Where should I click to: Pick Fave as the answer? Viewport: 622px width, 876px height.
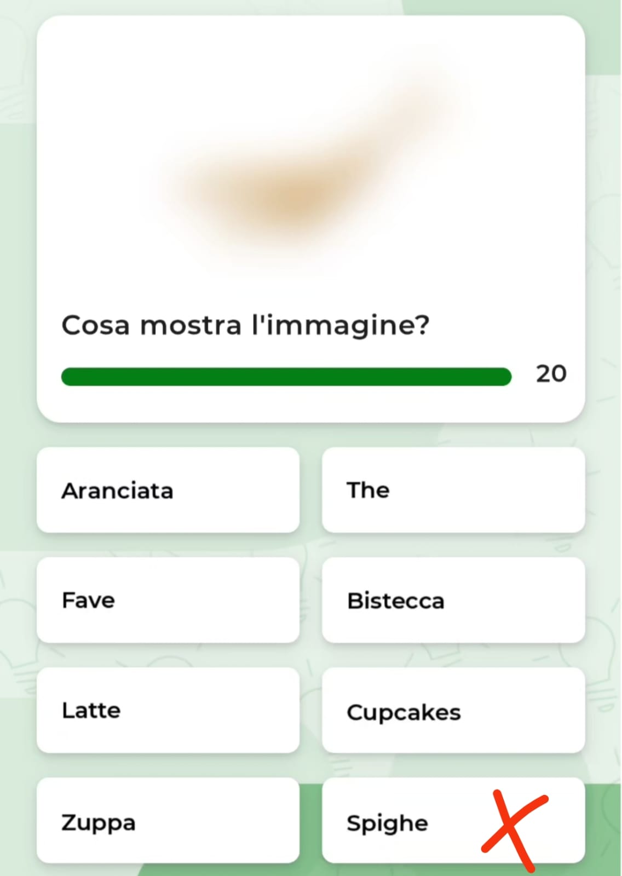(168, 600)
